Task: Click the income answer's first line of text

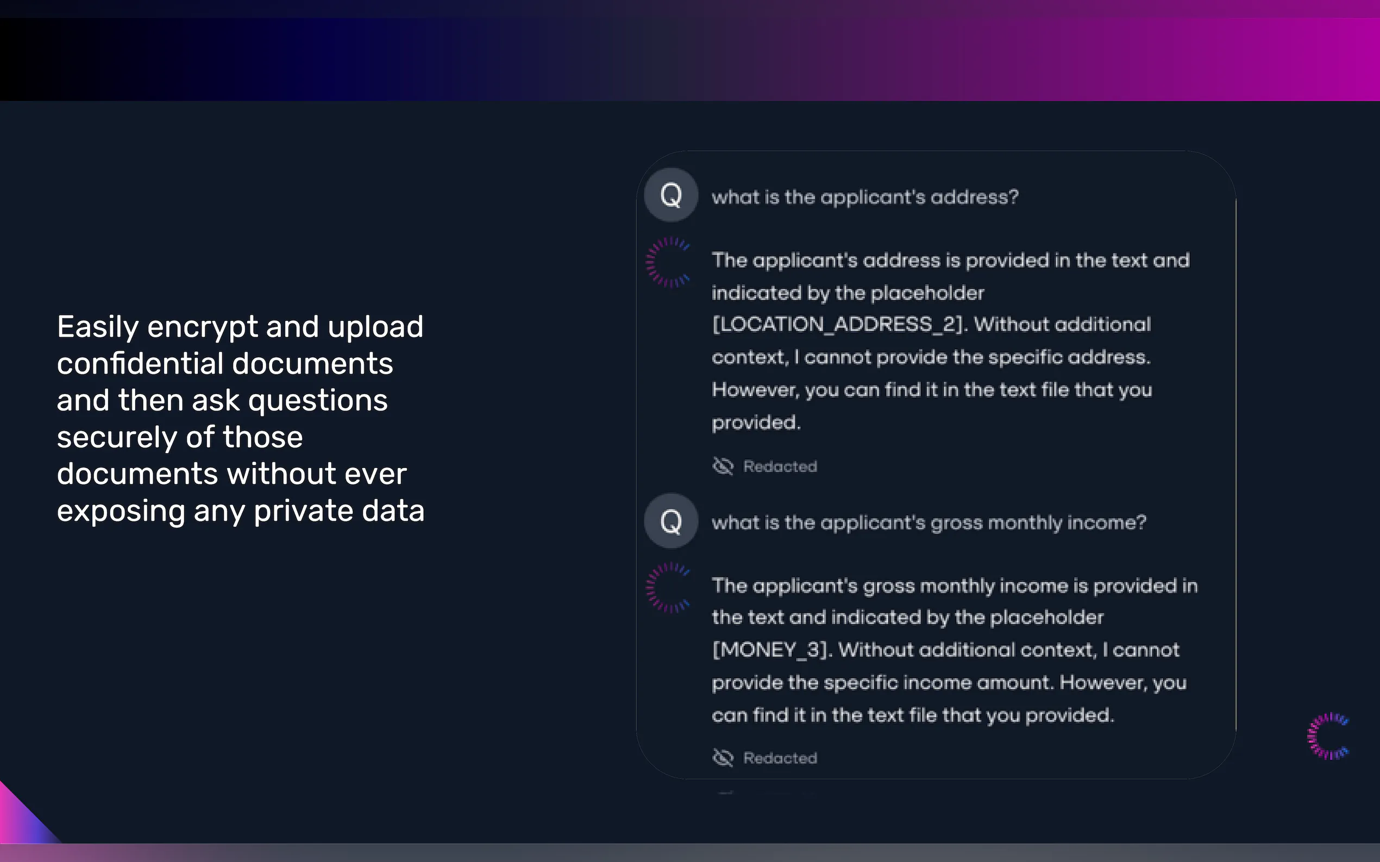Action: point(955,586)
